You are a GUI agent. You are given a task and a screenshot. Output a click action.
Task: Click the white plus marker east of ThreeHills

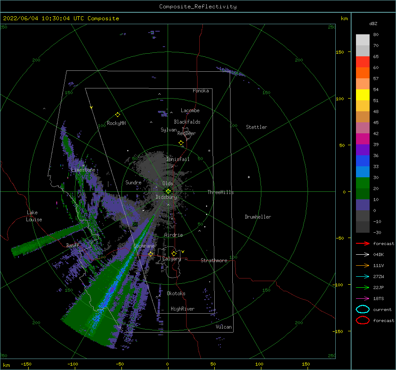249,177
